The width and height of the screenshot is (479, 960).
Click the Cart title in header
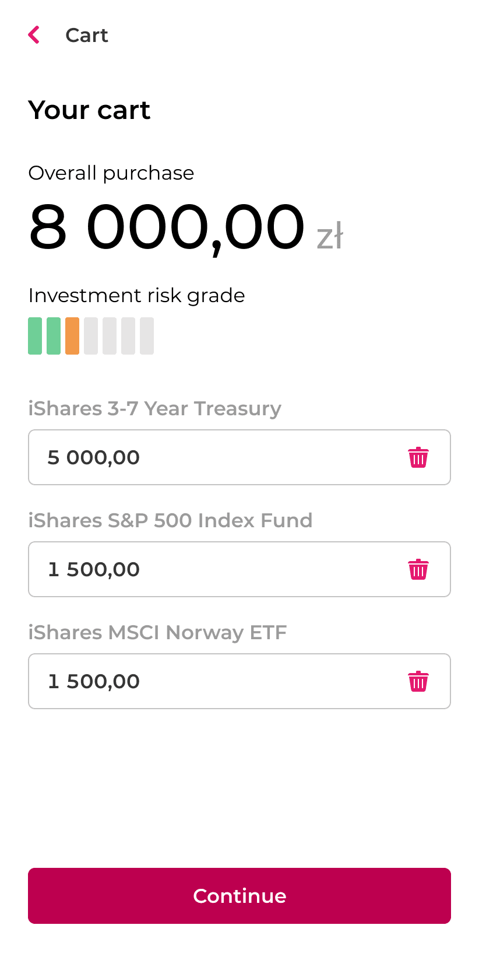click(x=87, y=36)
